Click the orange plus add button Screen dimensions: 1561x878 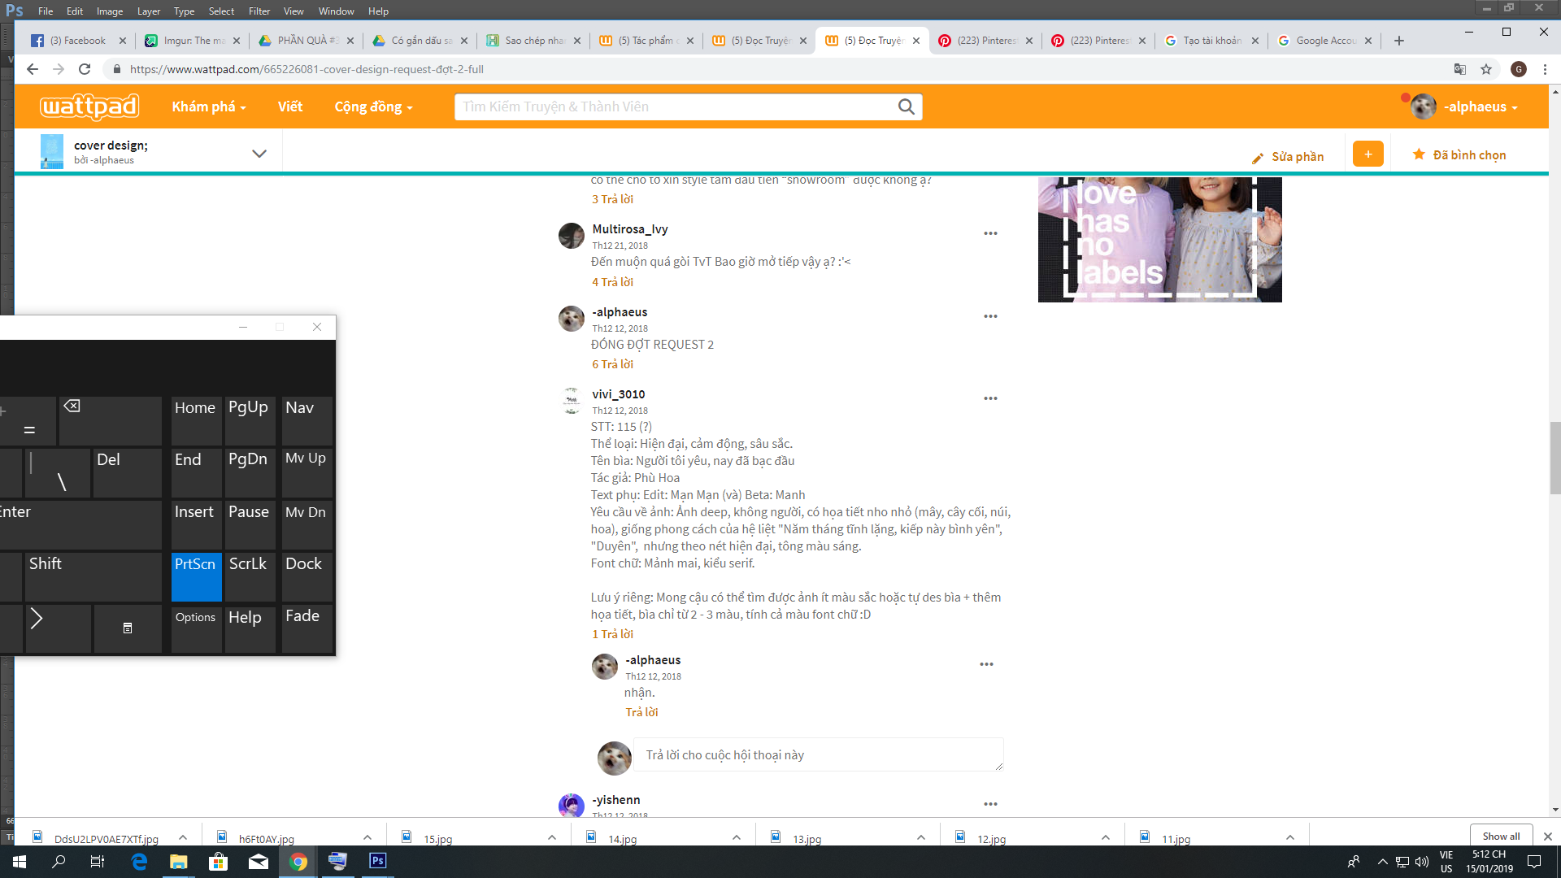(x=1368, y=154)
